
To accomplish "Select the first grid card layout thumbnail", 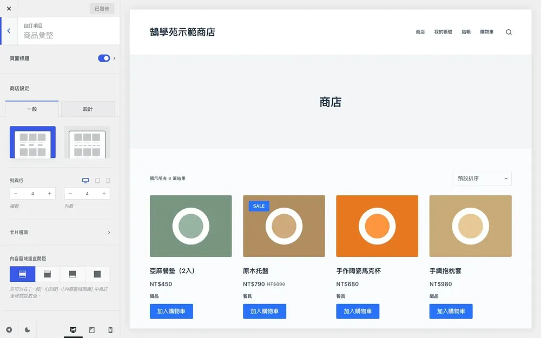I will tap(32, 142).
